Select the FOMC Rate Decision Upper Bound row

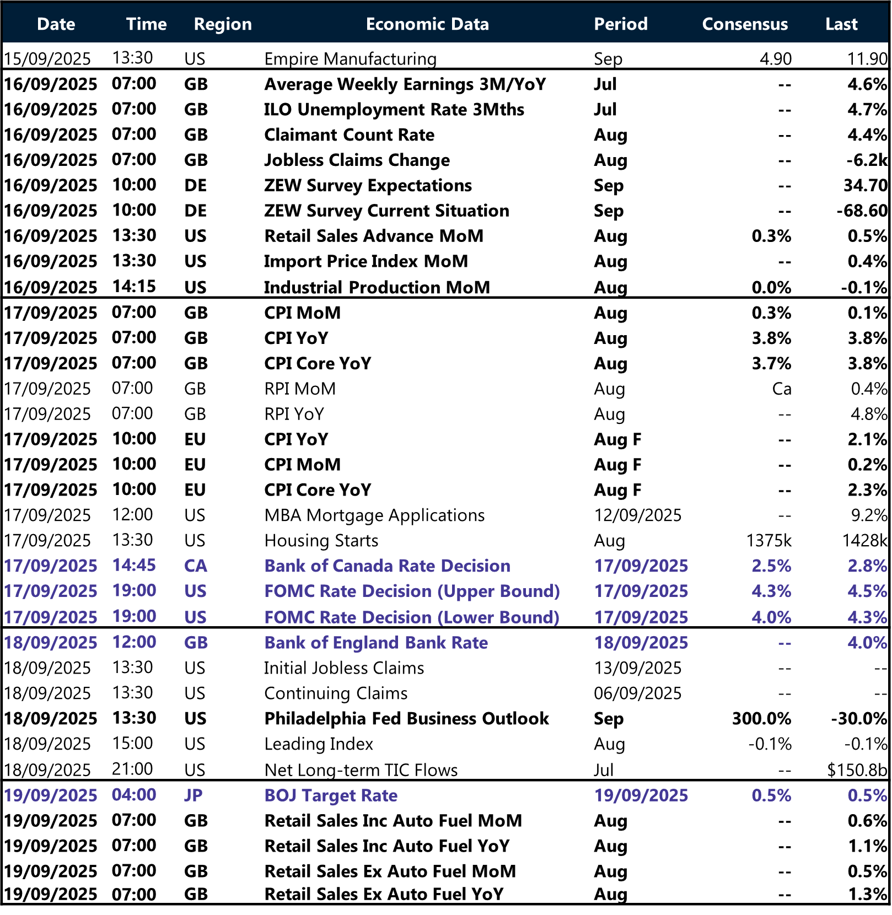pyautogui.click(x=412, y=591)
